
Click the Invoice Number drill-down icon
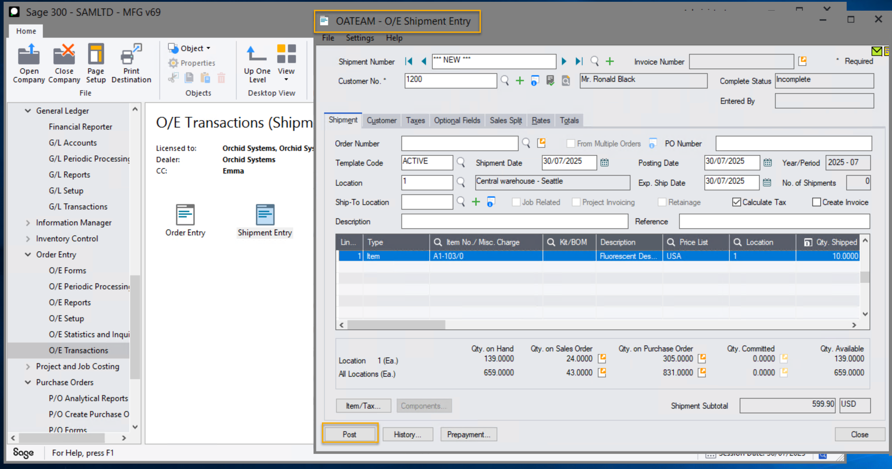802,61
